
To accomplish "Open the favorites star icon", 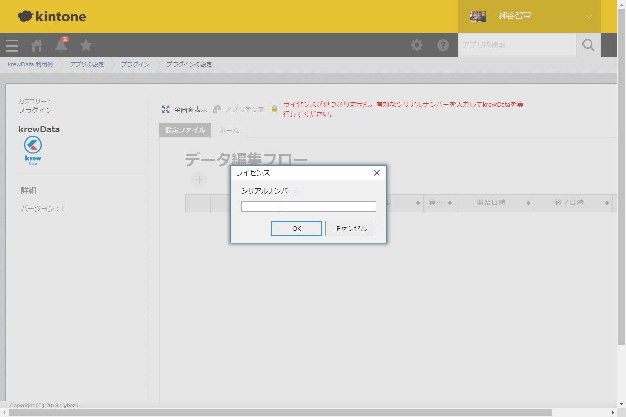I will click(86, 45).
